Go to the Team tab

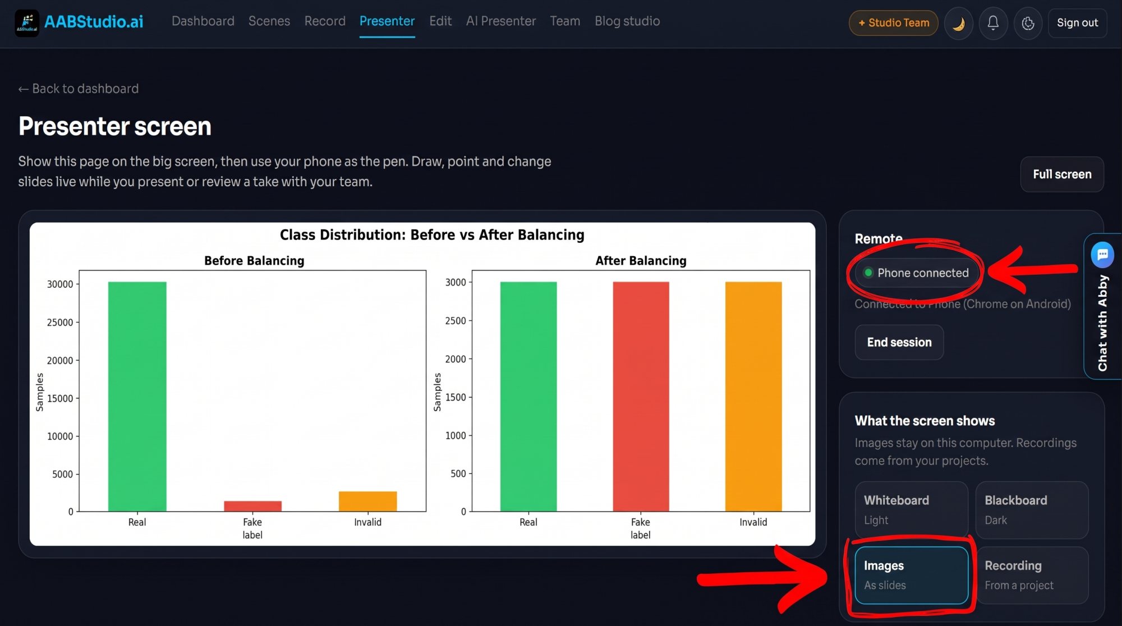[x=565, y=21]
